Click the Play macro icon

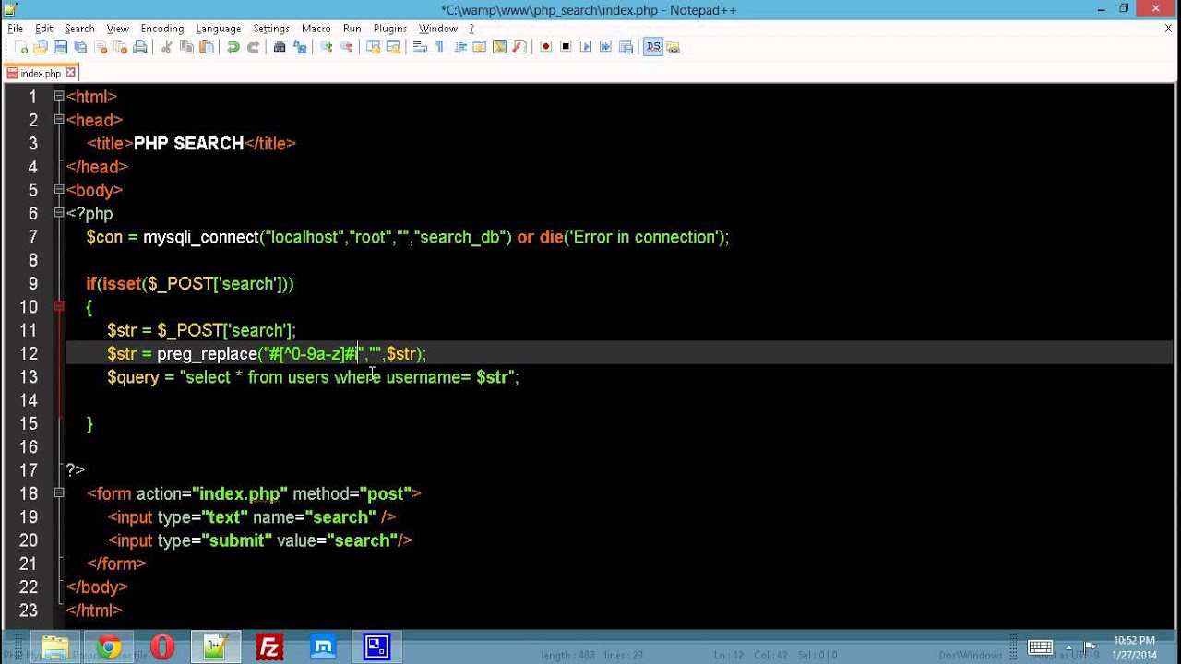[586, 47]
